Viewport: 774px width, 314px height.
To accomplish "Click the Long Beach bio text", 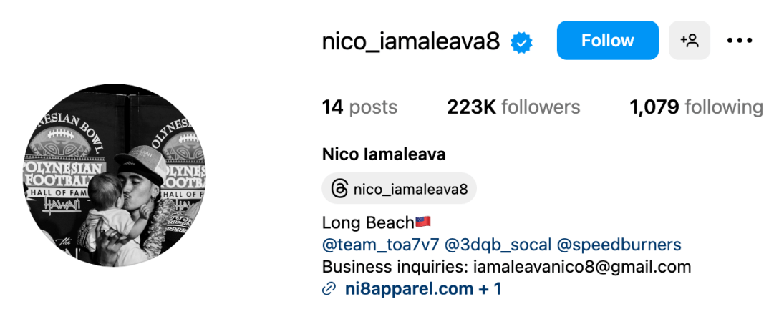I will tap(368, 223).
